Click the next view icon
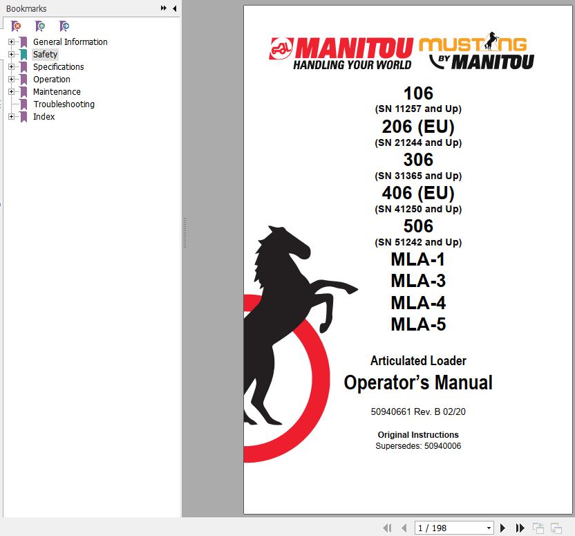 pos(556,528)
